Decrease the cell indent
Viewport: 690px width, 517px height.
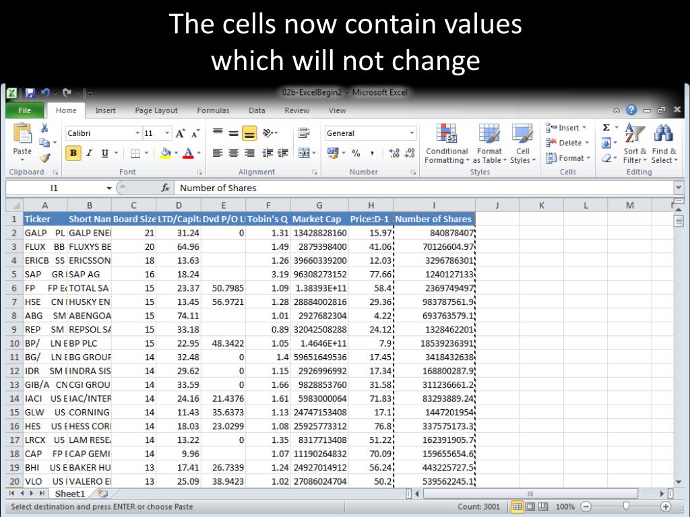267,153
